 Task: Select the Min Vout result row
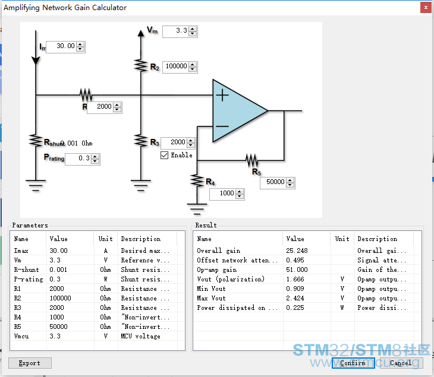tap(307, 289)
